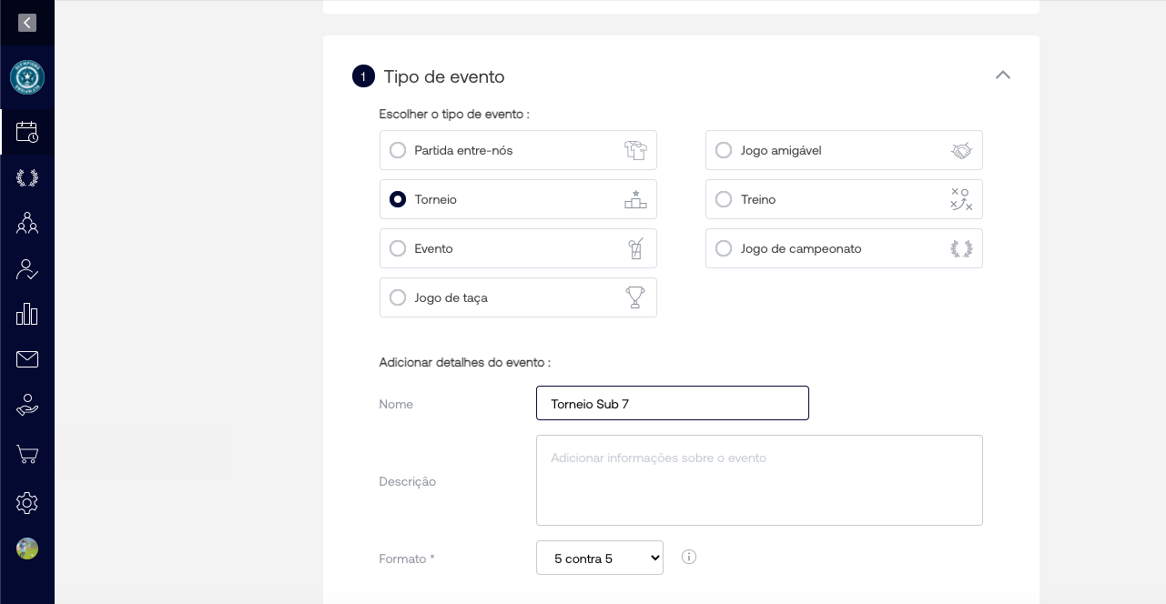Open the envelope messages icon
The image size is (1166, 604).
[x=27, y=360]
